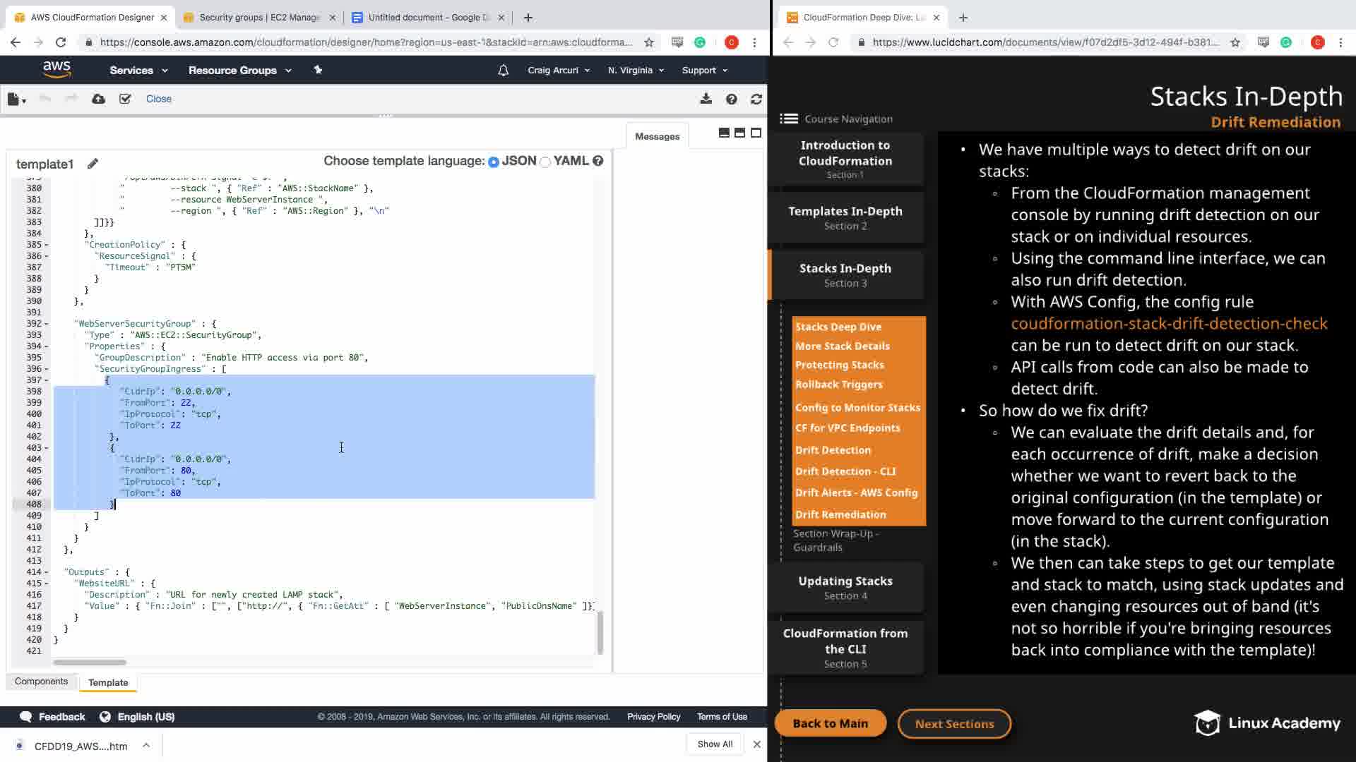Click the validate template checkmark icon
The width and height of the screenshot is (1356, 762).
(x=125, y=99)
